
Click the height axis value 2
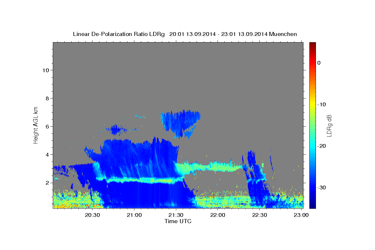tap(47, 182)
